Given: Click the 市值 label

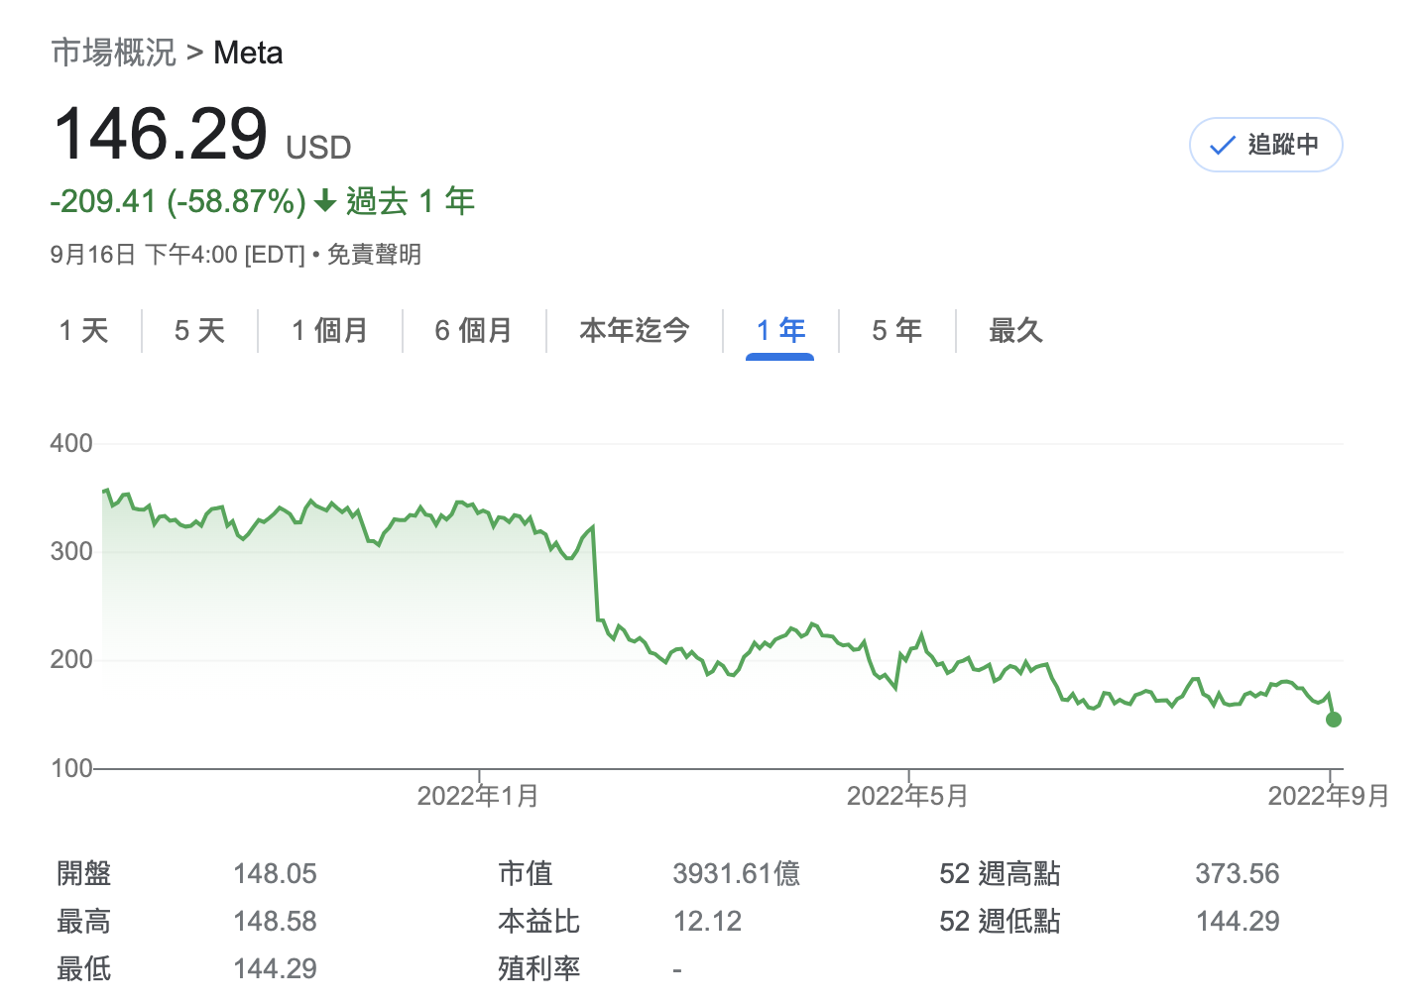Looking at the screenshot, I should 526,873.
